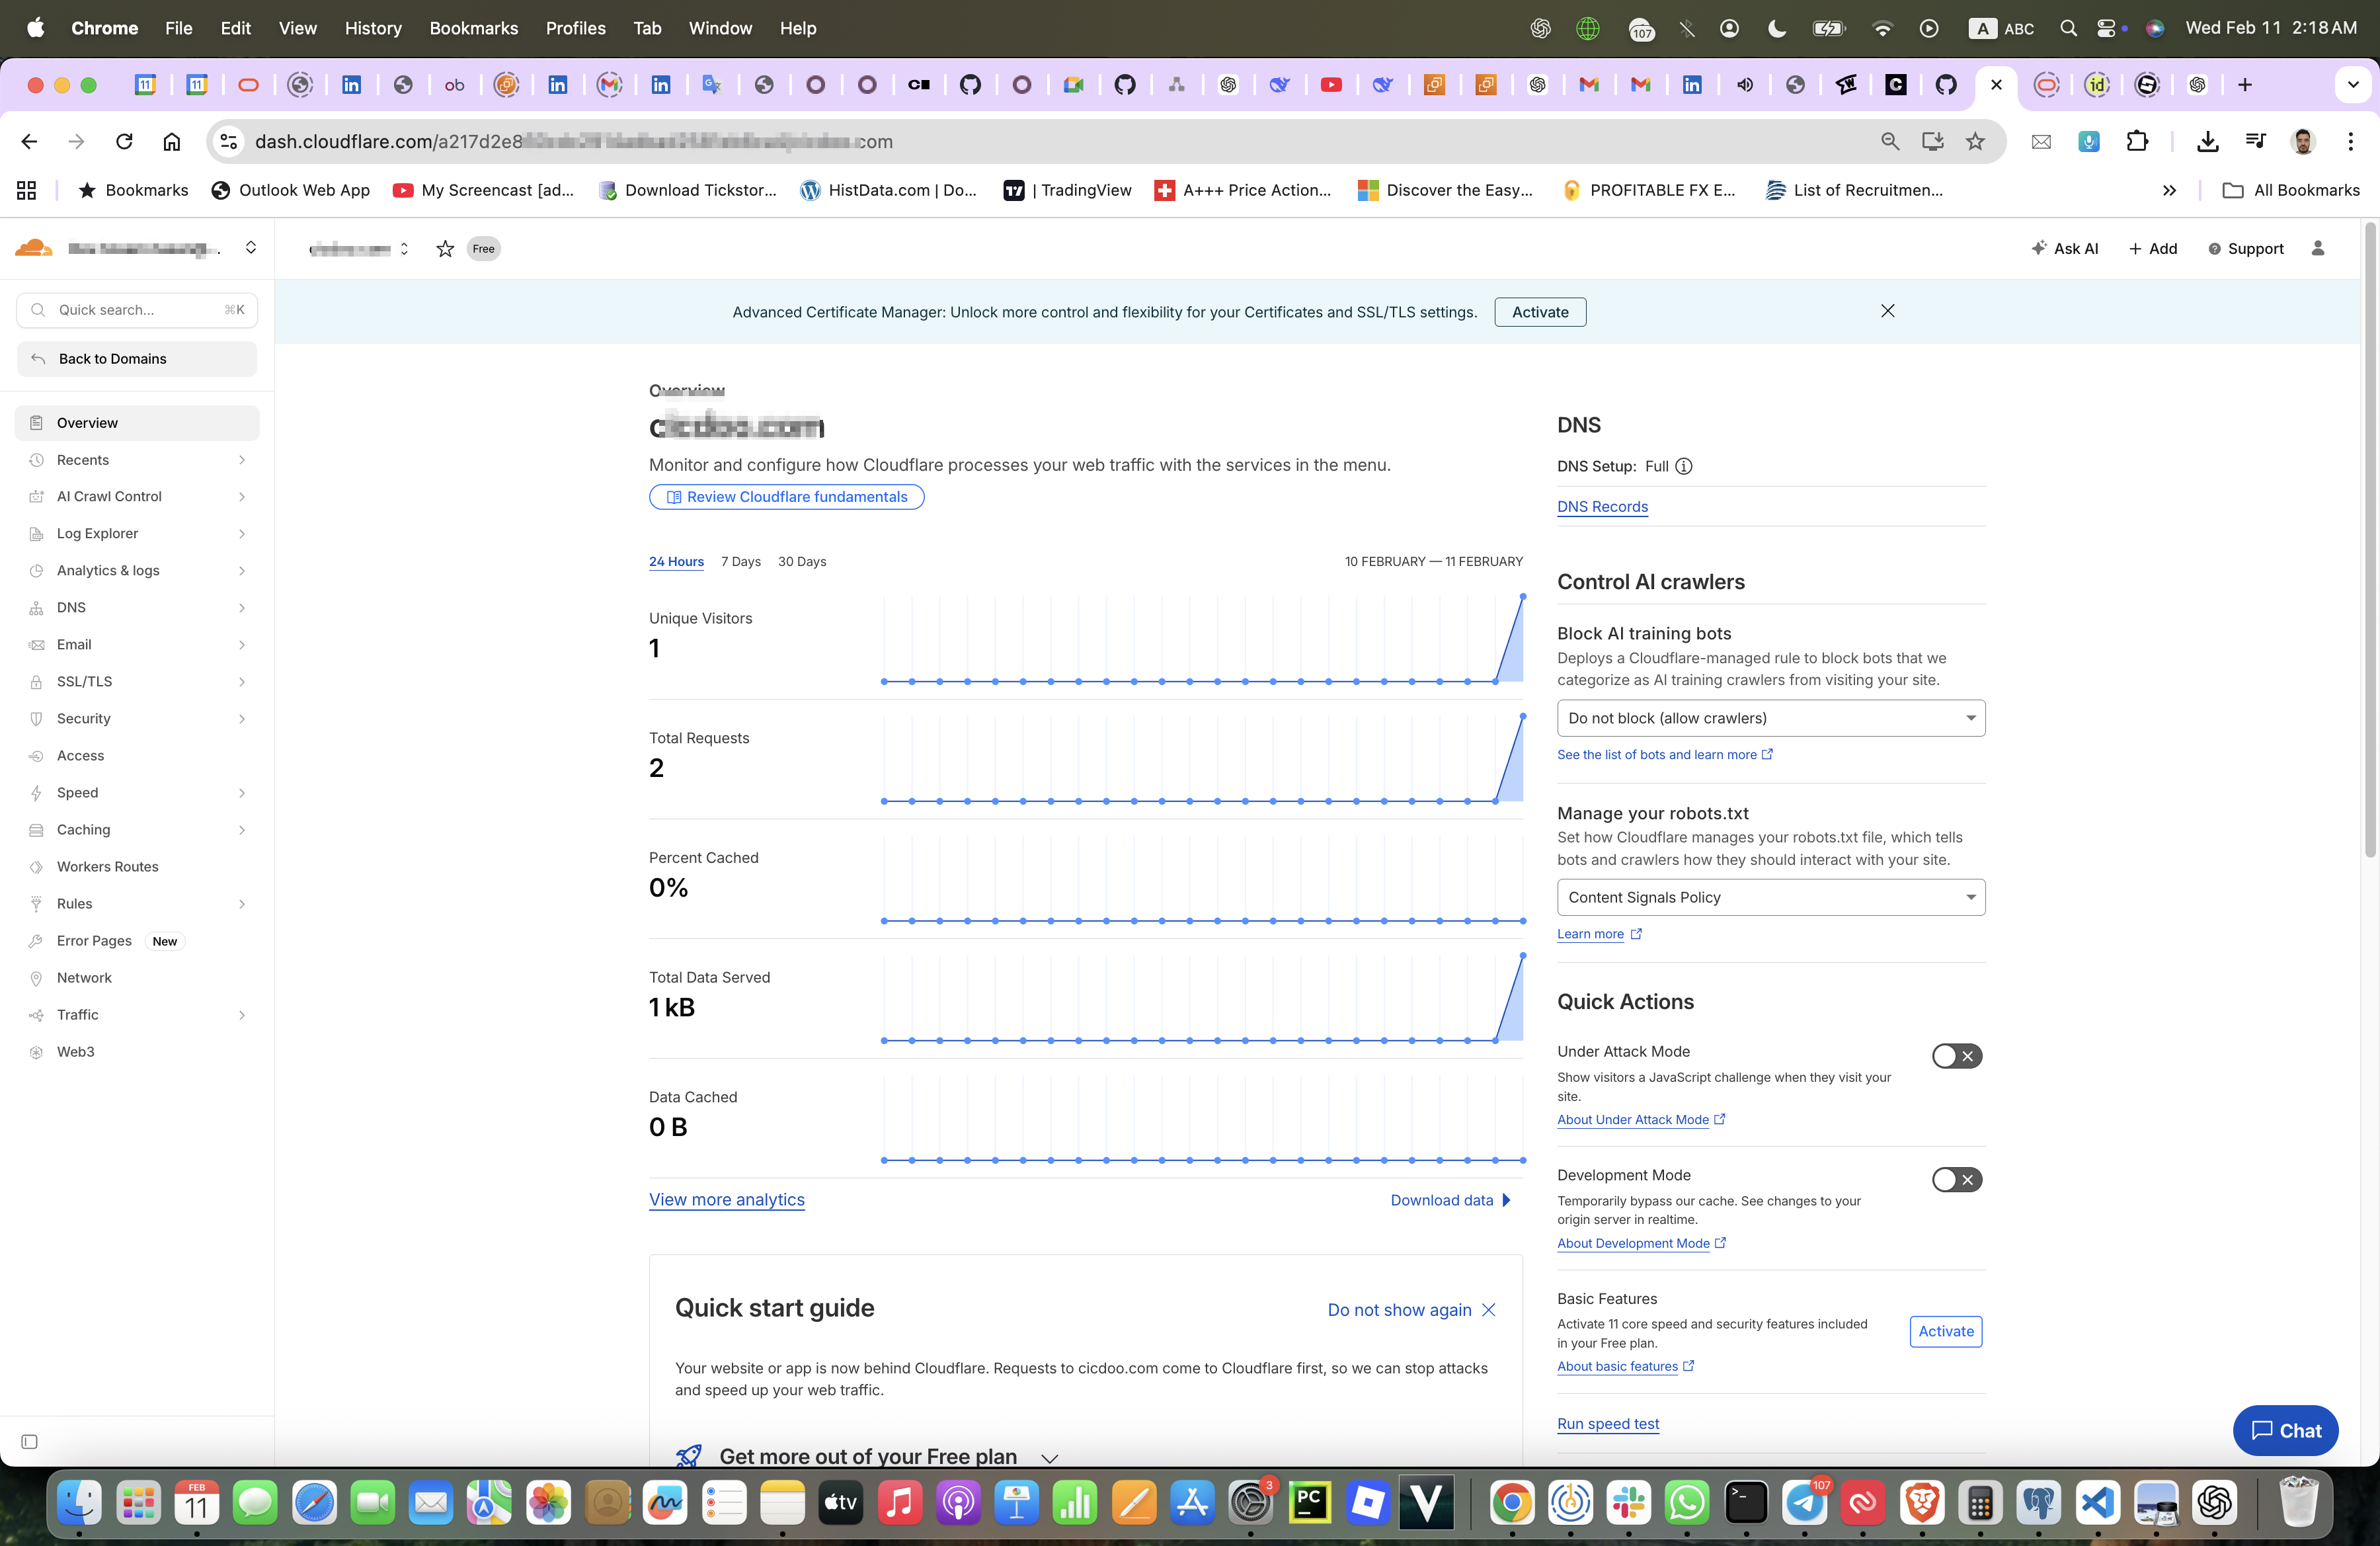Click the user account profile icon

(x=2318, y=248)
